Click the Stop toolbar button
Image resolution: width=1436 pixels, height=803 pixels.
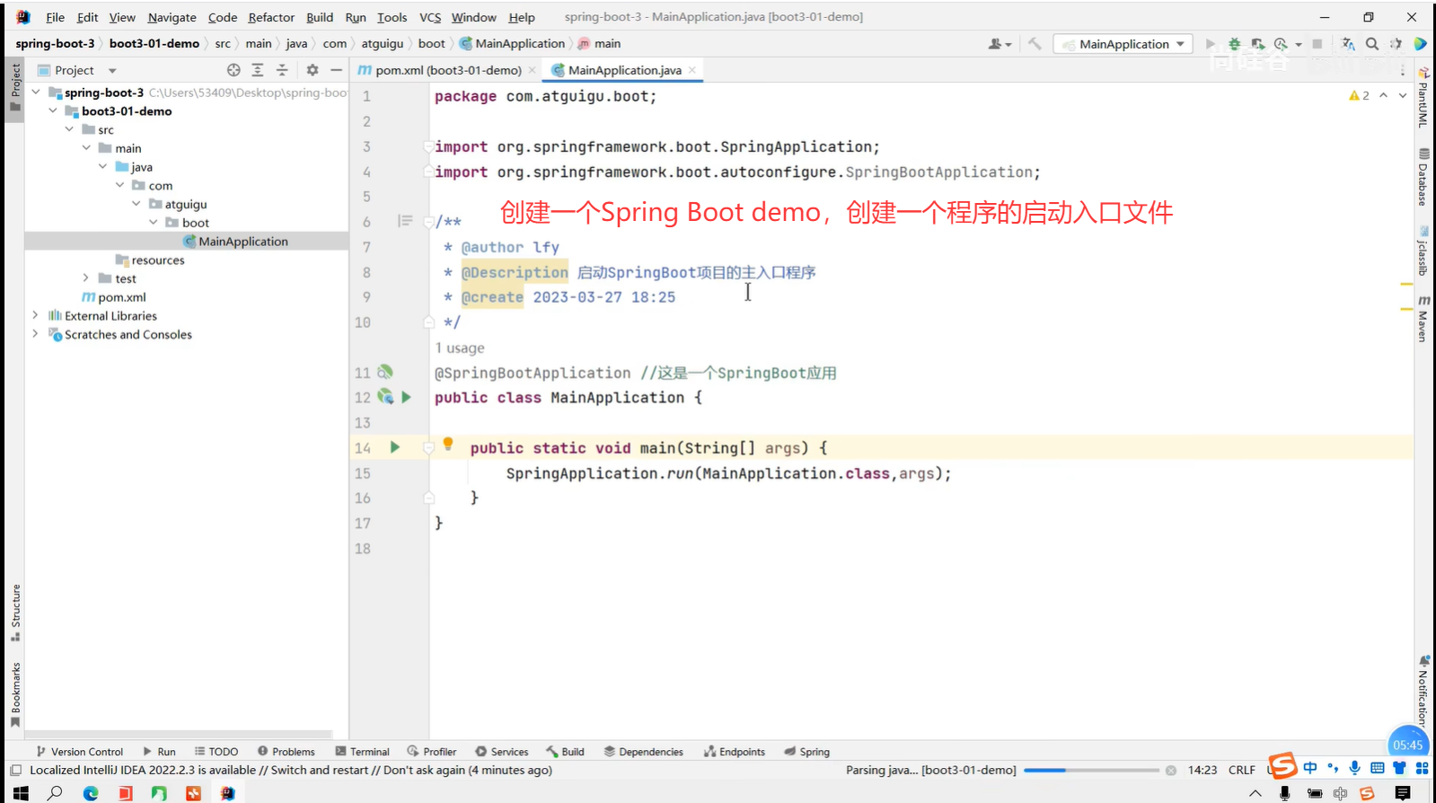tap(1317, 43)
